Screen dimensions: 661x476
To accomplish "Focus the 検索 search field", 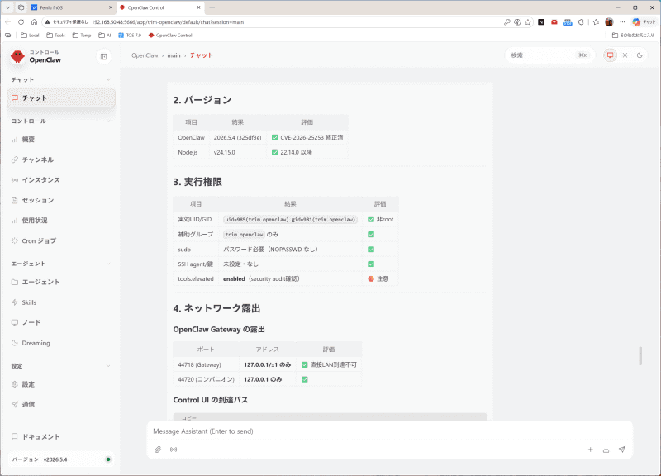I will click(x=549, y=55).
